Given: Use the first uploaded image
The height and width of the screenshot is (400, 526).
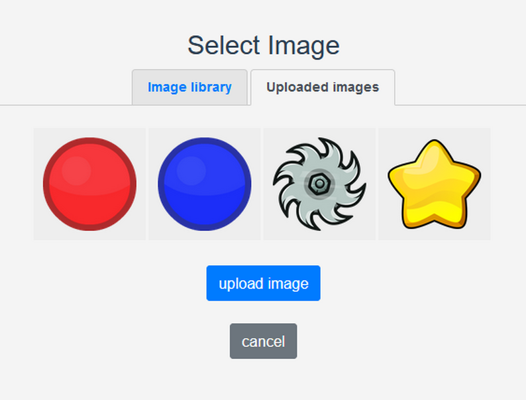Looking at the screenshot, I should coord(89,184).
